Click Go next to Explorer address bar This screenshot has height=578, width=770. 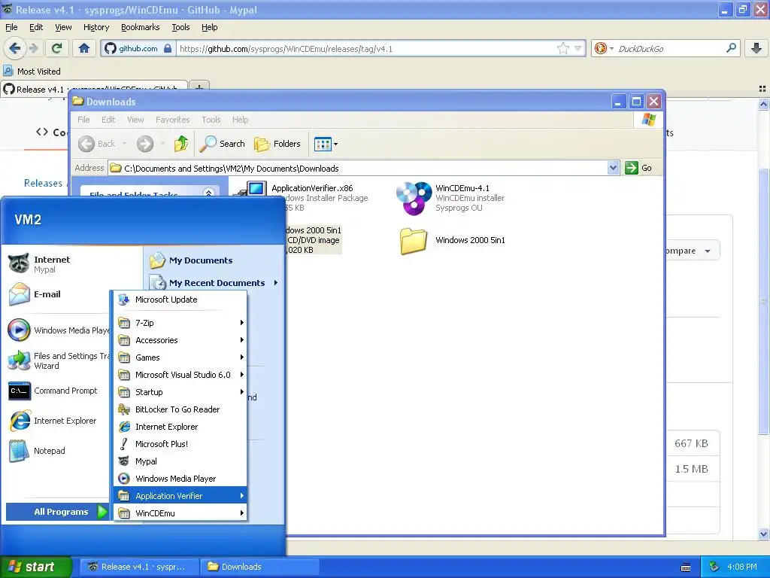(638, 168)
